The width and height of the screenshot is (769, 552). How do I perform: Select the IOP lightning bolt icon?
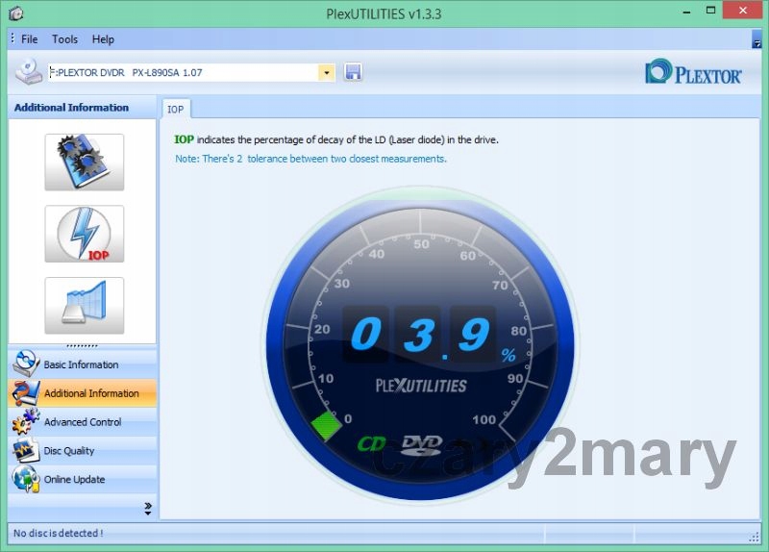coord(84,234)
